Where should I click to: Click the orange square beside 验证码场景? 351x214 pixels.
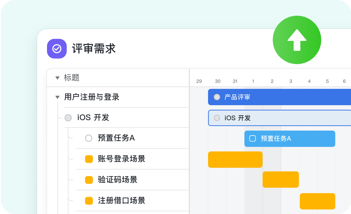pos(89,180)
